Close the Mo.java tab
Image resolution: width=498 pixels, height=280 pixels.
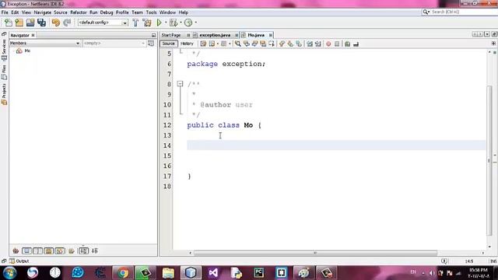tap(270, 35)
